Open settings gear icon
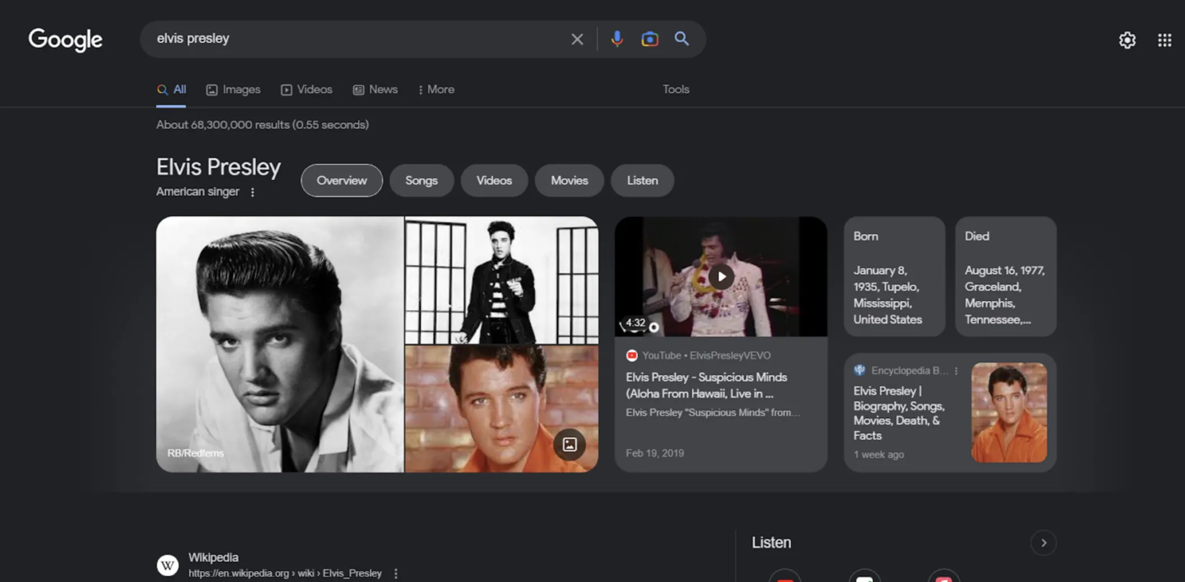The width and height of the screenshot is (1185, 582). (x=1127, y=40)
